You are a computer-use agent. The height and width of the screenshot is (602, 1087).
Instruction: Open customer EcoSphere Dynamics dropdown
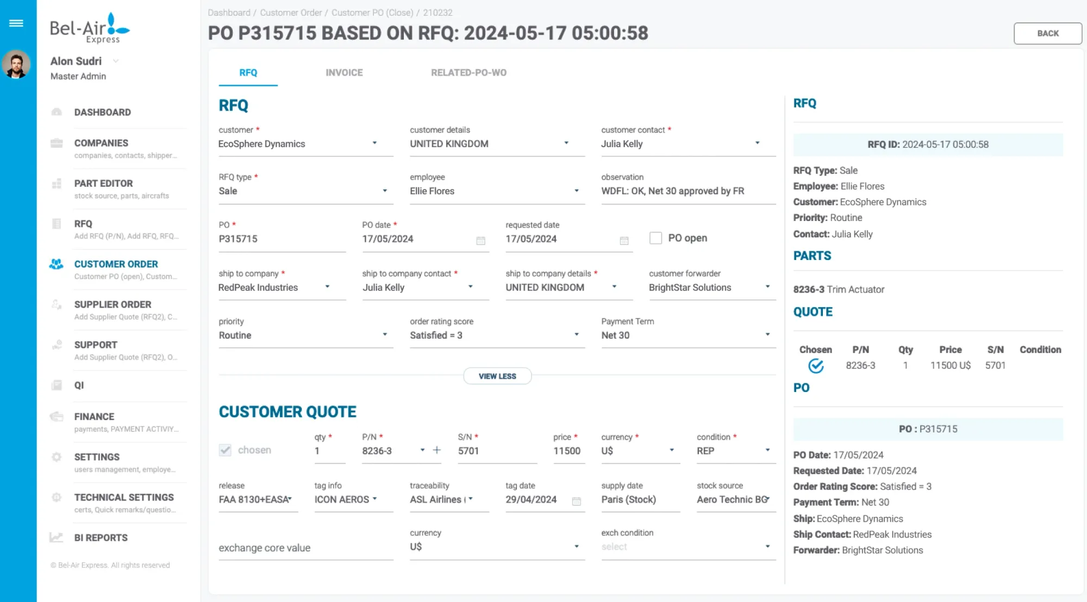point(305,144)
